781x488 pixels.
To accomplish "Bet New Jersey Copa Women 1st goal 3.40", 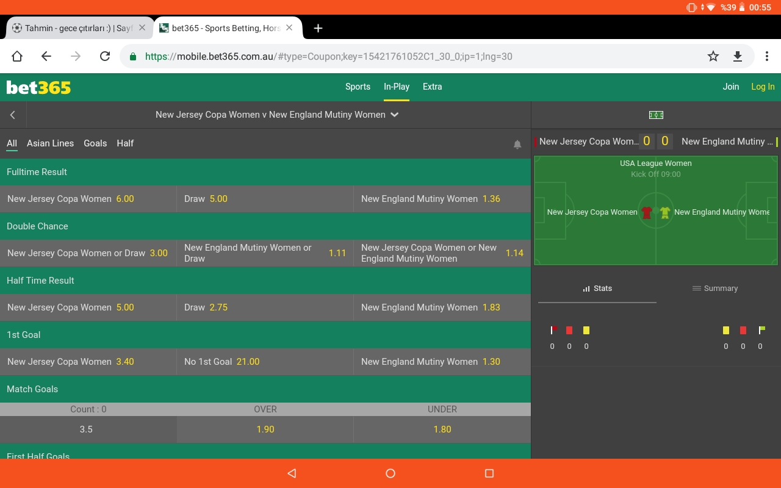I will [x=88, y=362].
